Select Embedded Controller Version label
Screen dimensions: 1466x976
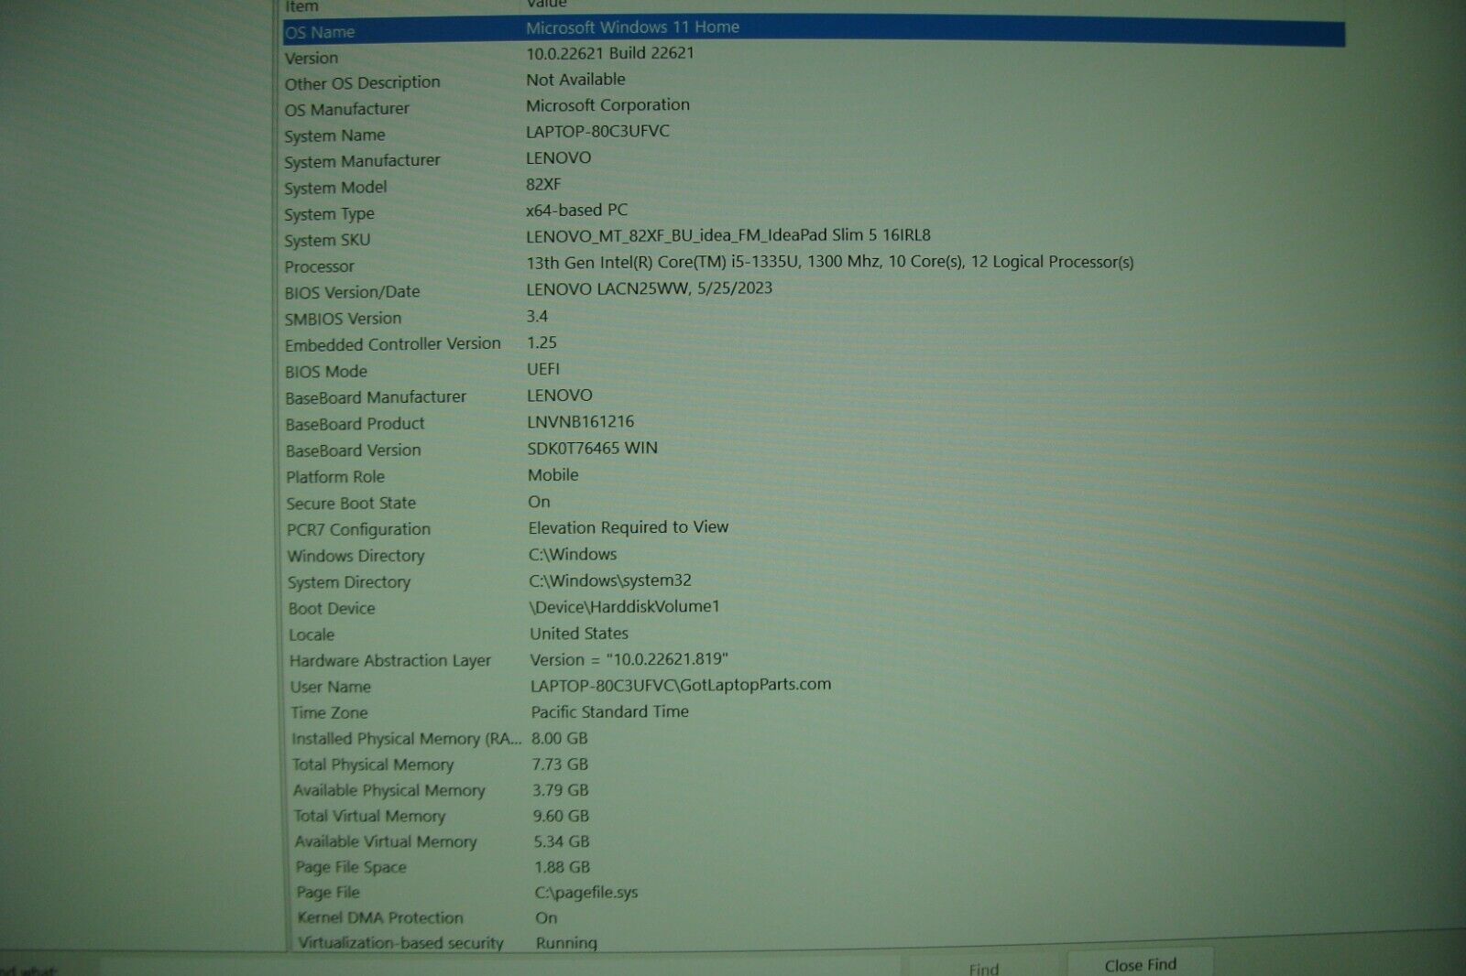[x=392, y=345]
